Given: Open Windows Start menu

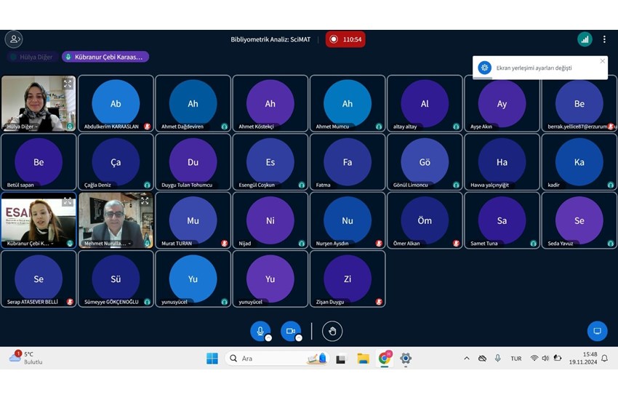Looking at the screenshot, I should pos(212,359).
